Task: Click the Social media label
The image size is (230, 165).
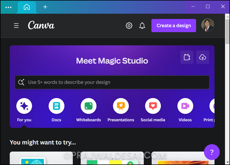Action: (x=153, y=120)
